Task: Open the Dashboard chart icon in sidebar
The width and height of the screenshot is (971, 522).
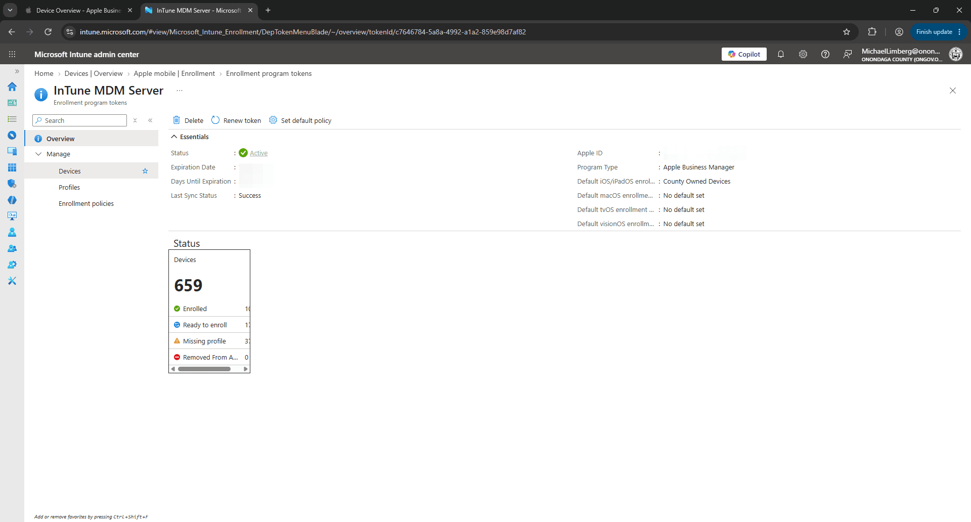Action: (12, 103)
